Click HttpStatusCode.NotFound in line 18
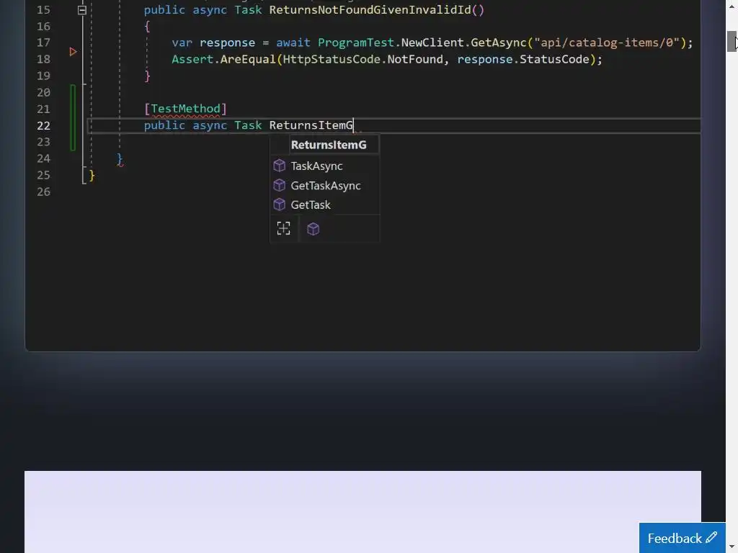 pos(363,59)
